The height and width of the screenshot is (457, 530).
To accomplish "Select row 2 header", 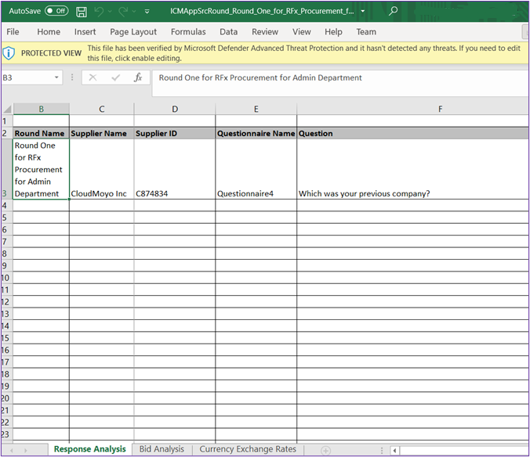I will coord(7,133).
